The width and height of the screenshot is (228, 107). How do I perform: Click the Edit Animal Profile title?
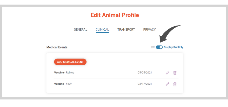pyautogui.click(x=115, y=15)
